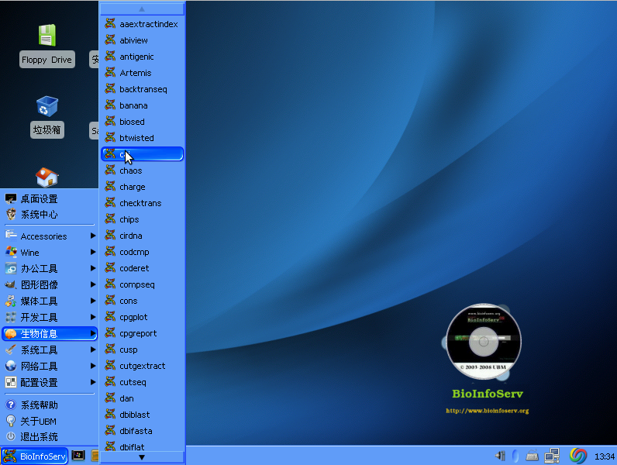The image size is (617, 465).
Task: Click the checktrans entry icon
Action: [110, 202]
